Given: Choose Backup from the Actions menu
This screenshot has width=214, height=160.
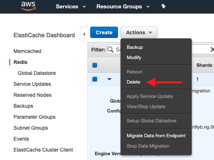Looking at the screenshot, I should 135,47.
